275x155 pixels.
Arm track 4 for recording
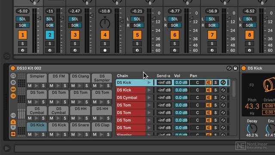(105, 50)
